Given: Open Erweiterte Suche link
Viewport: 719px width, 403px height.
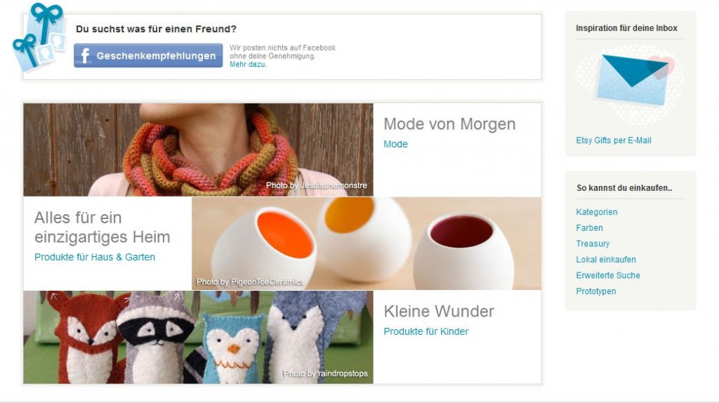Looking at the screenshot, I should [607, 275].
